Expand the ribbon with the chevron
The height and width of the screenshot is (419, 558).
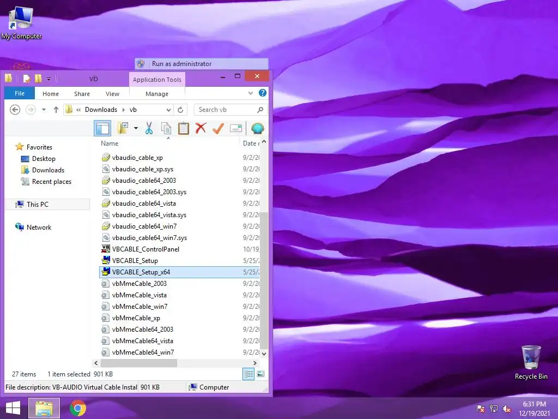tap(251, 93)
